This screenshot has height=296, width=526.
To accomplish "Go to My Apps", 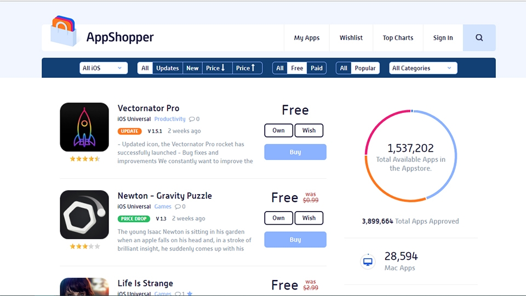I will pos(307,38).
